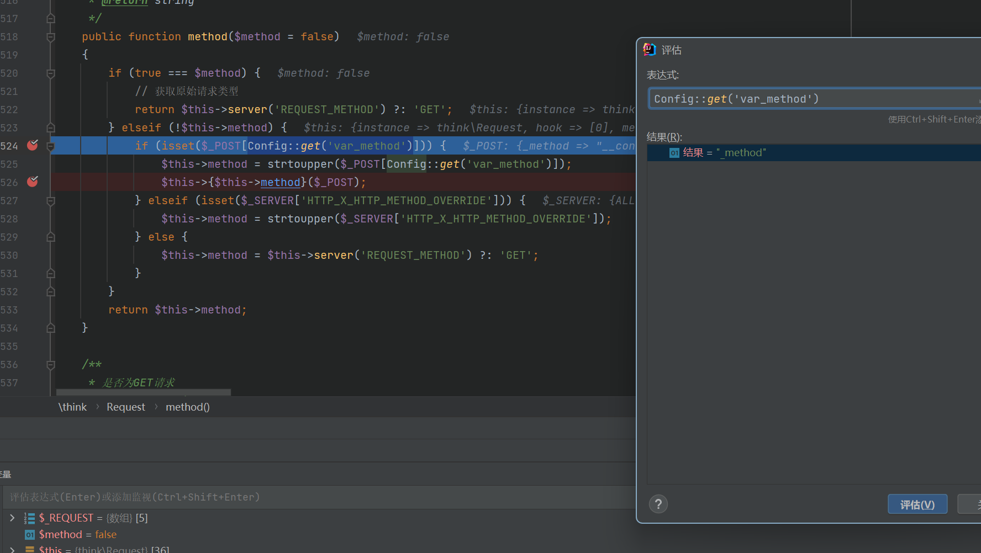This screenshot has width=981, height=553.
Task: Click the Evaluate (评估) button
Action: point(917,504)
